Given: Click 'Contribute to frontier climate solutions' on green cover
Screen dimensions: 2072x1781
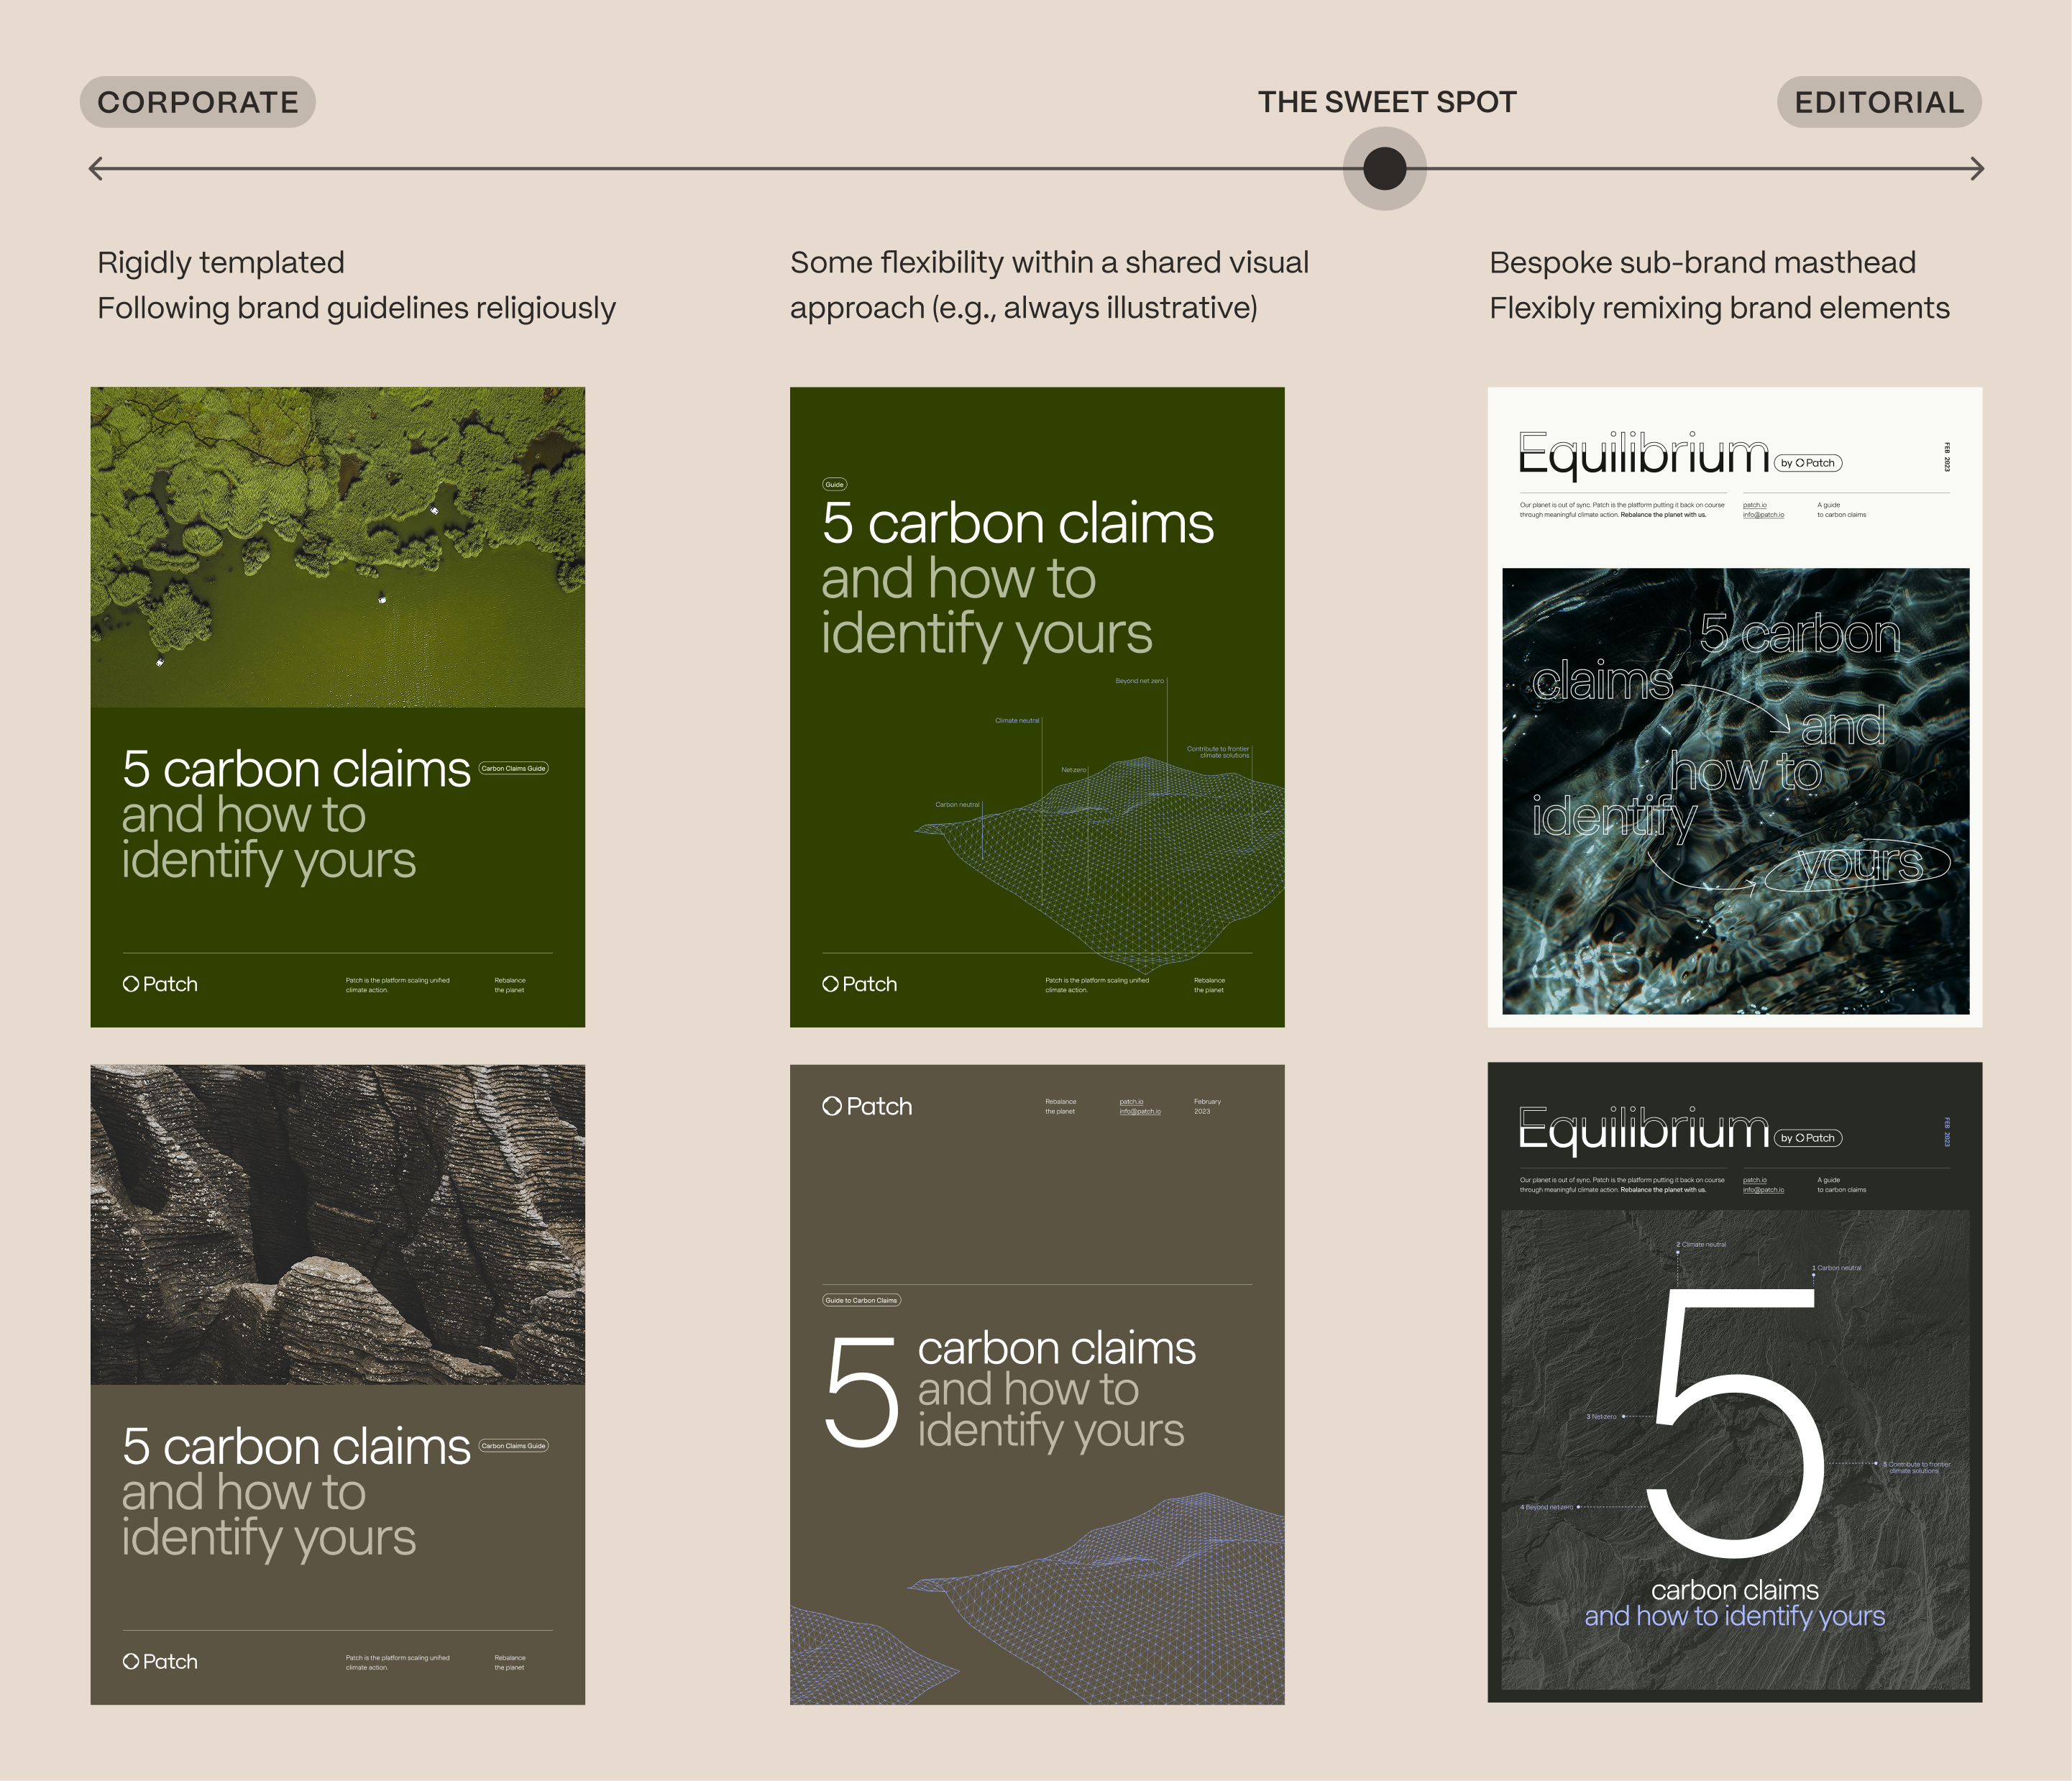Looking at the screenshot, I should click(x=1218, y=752).
